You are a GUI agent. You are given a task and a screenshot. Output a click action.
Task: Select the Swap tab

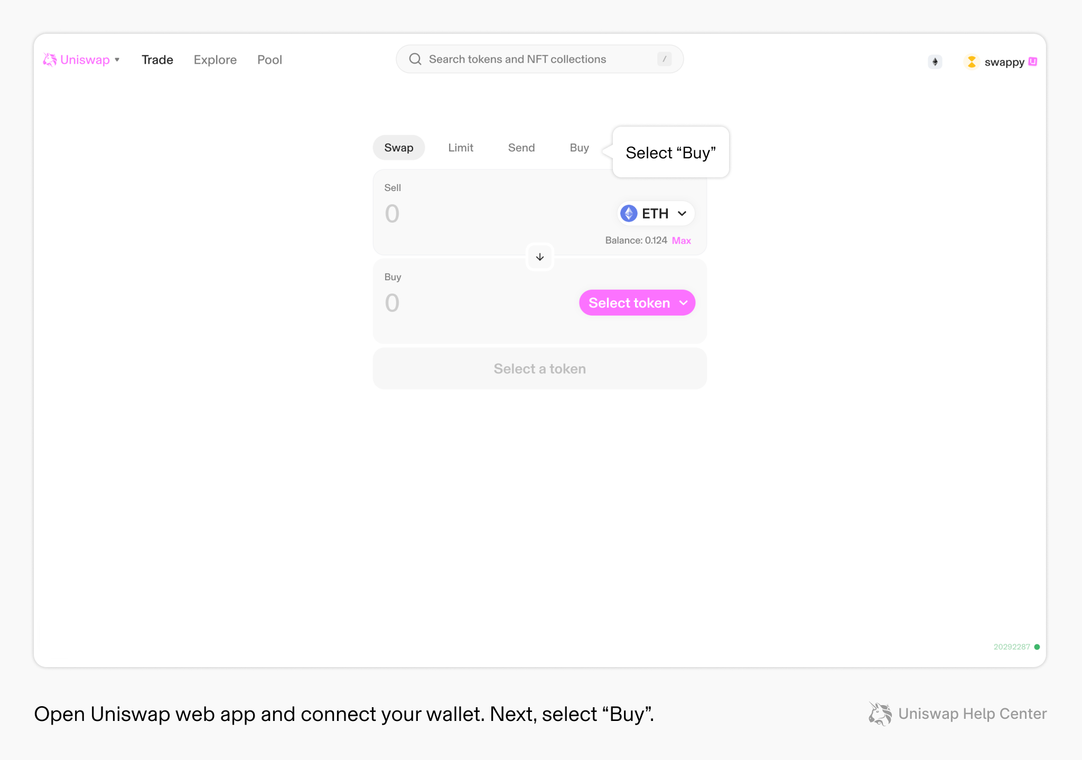399,148
